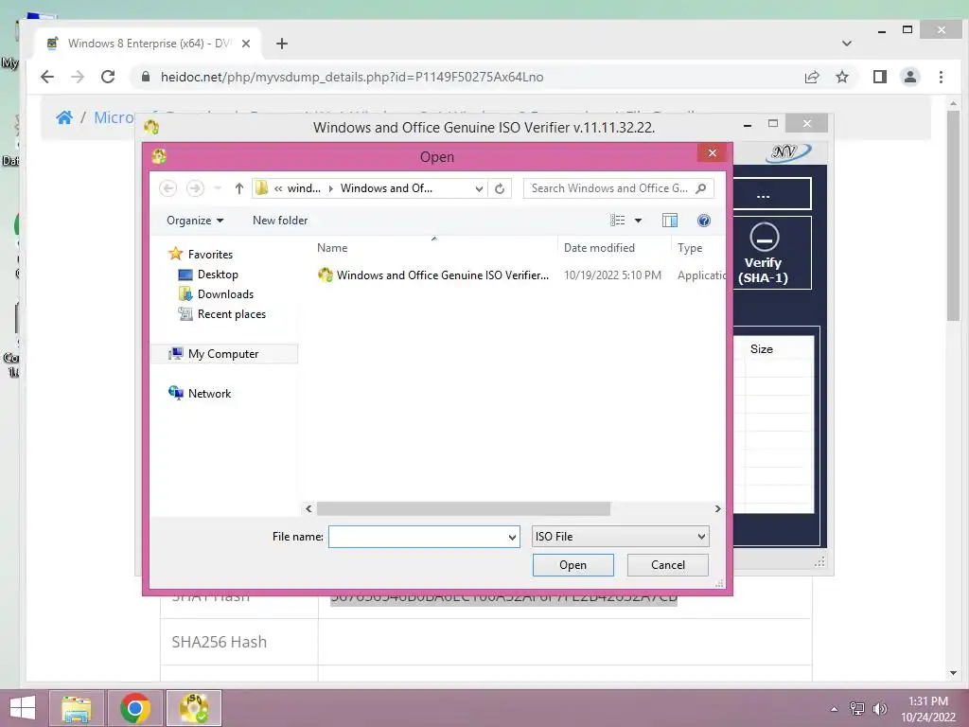Open volume icon in system tray

879,708
